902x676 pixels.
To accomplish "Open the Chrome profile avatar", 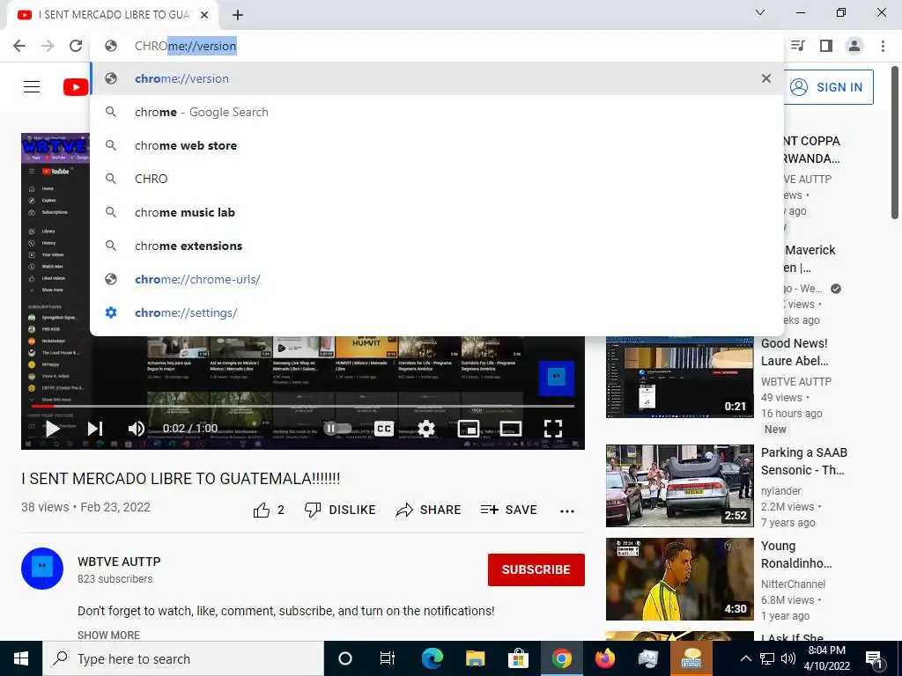I will [854, 46].
